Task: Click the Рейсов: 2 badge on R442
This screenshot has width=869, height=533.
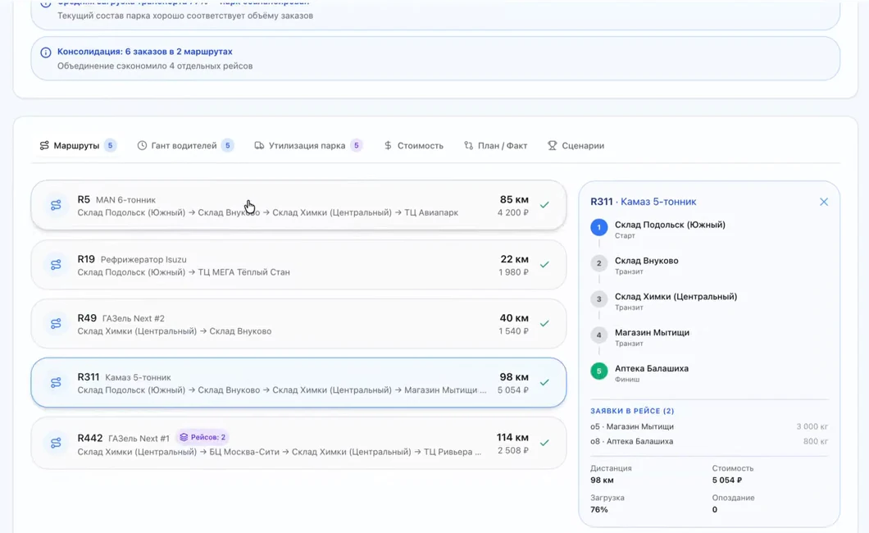Action: (202, 437)
